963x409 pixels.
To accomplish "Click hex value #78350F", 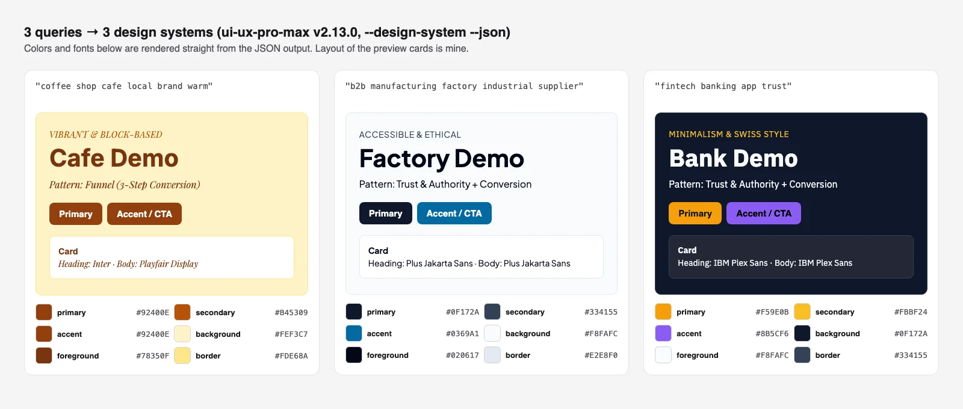I will coord(153,356).
